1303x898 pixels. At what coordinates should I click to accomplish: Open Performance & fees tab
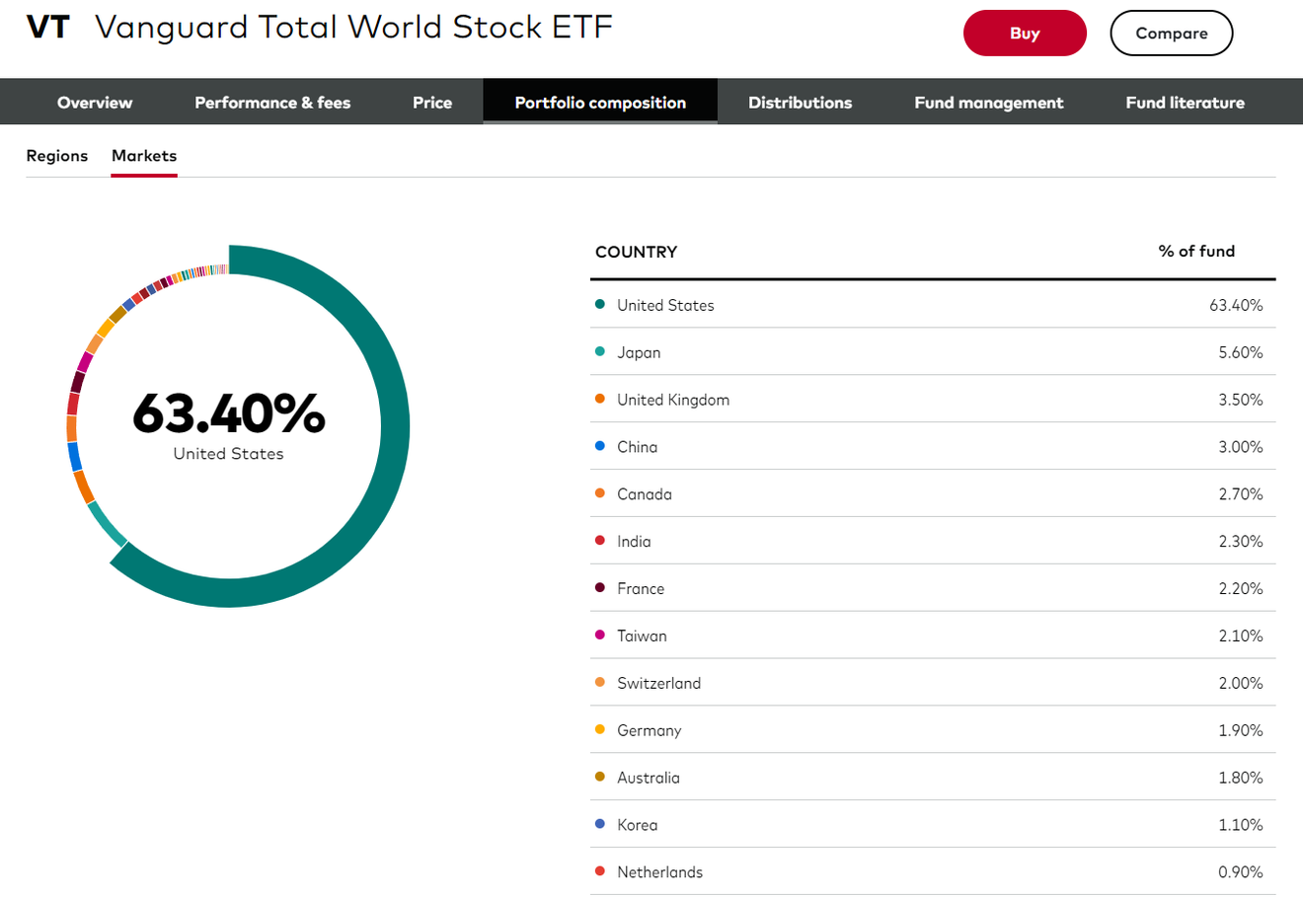[272, 102]
